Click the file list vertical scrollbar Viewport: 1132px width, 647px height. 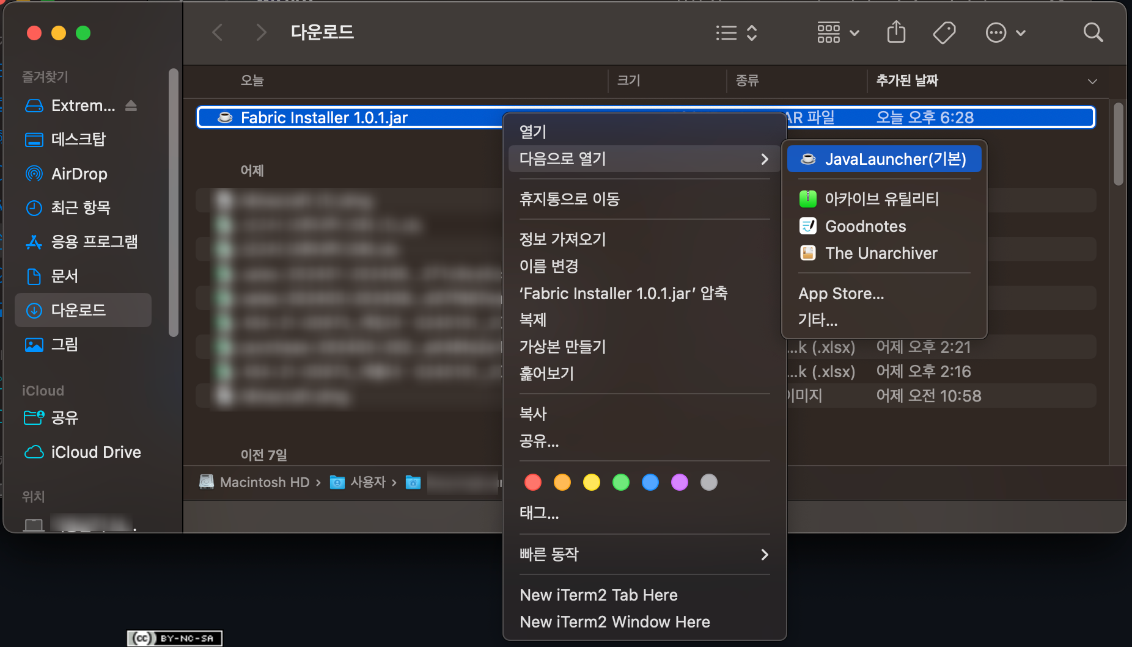[1118, 144]
